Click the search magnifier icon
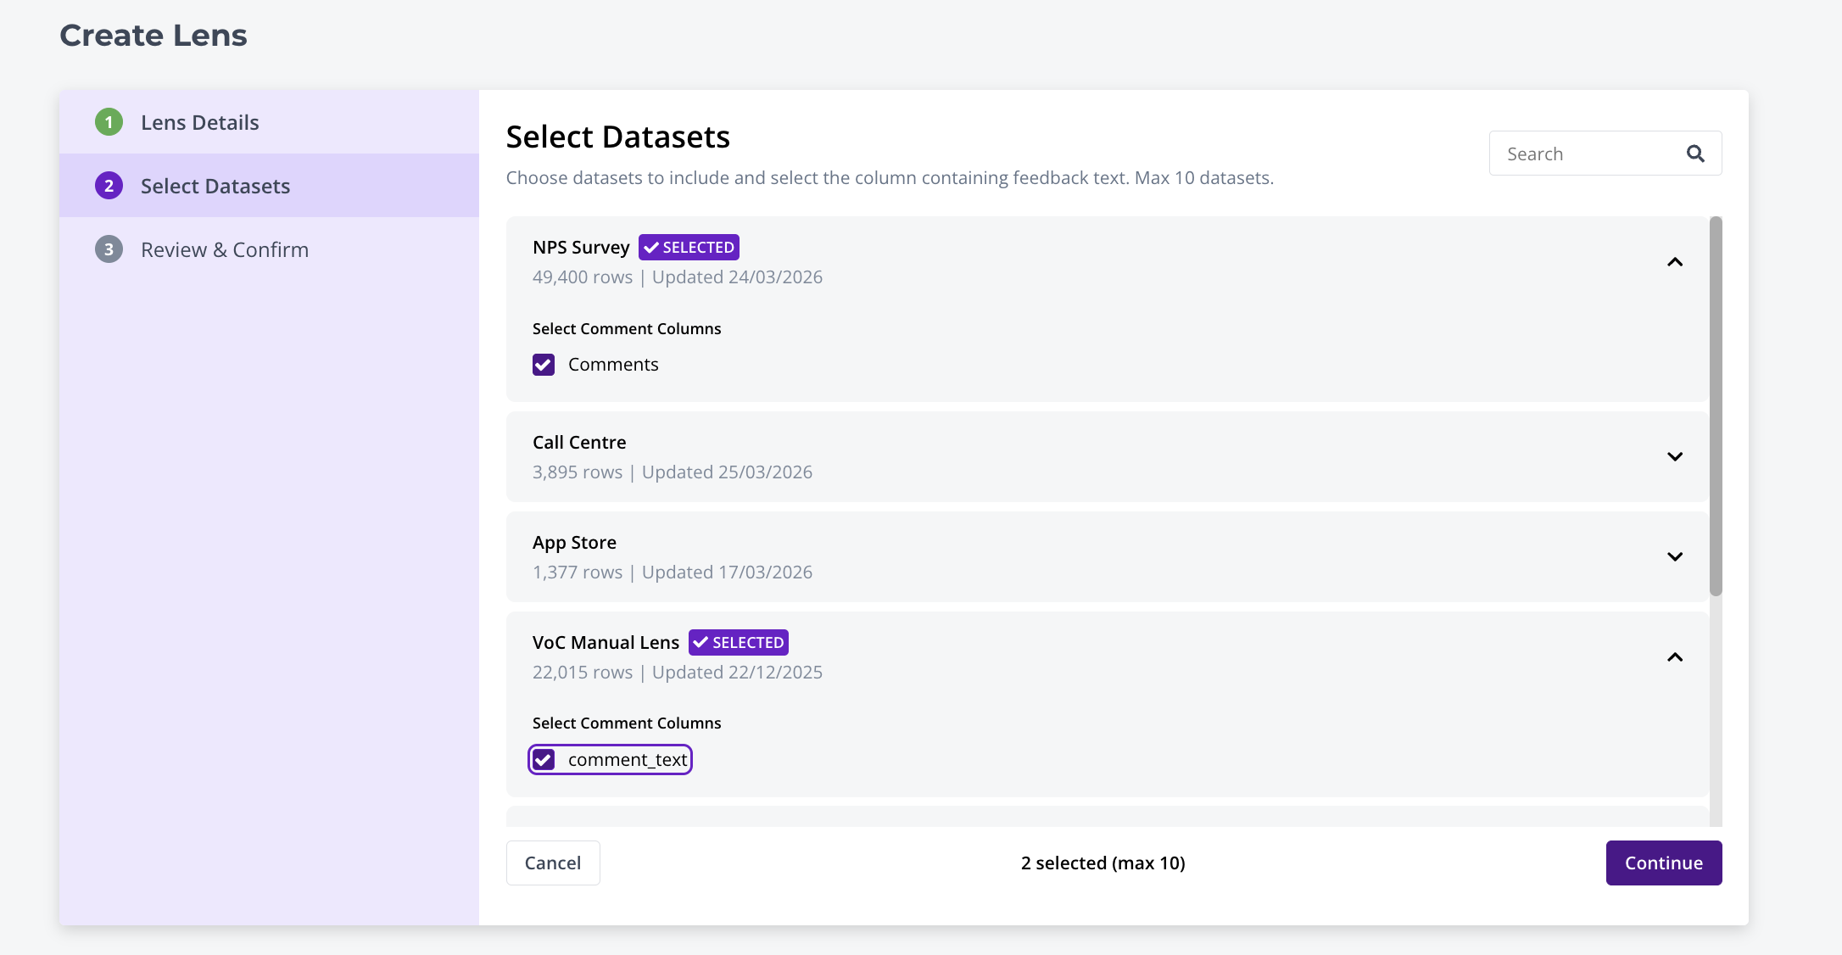 (1694, 154)
